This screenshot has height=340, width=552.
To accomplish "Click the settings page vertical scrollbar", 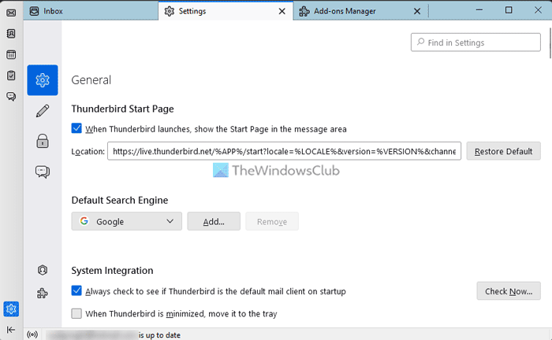I will coord(550,42).
